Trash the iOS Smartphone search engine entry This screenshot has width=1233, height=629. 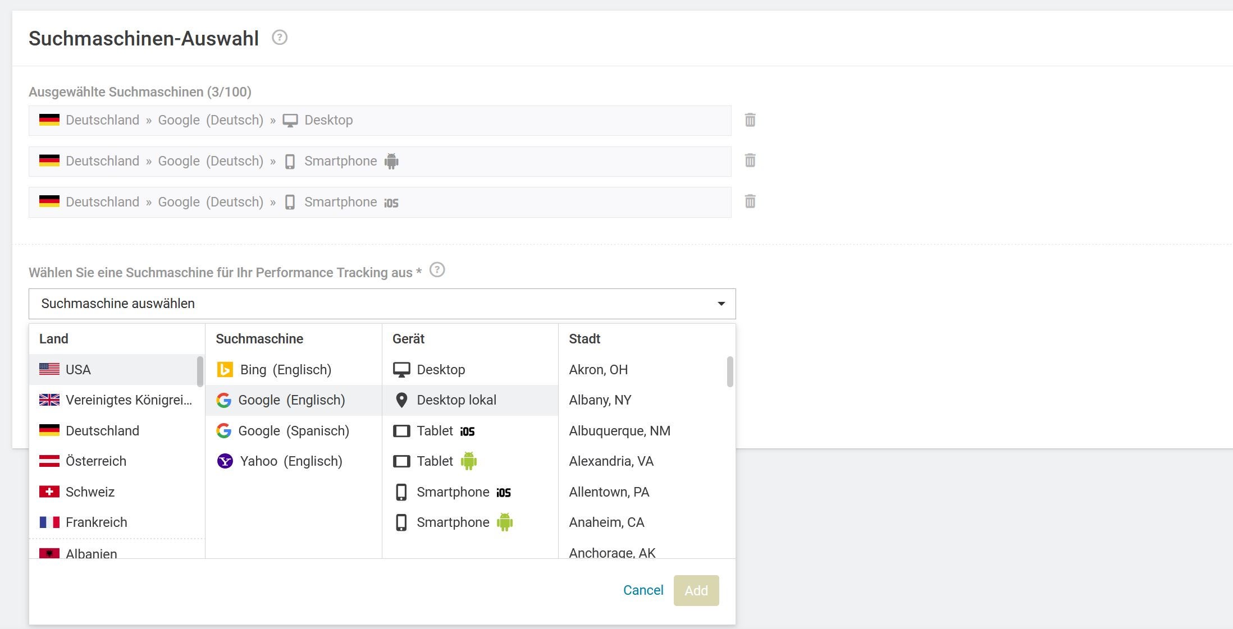(750, 201)
